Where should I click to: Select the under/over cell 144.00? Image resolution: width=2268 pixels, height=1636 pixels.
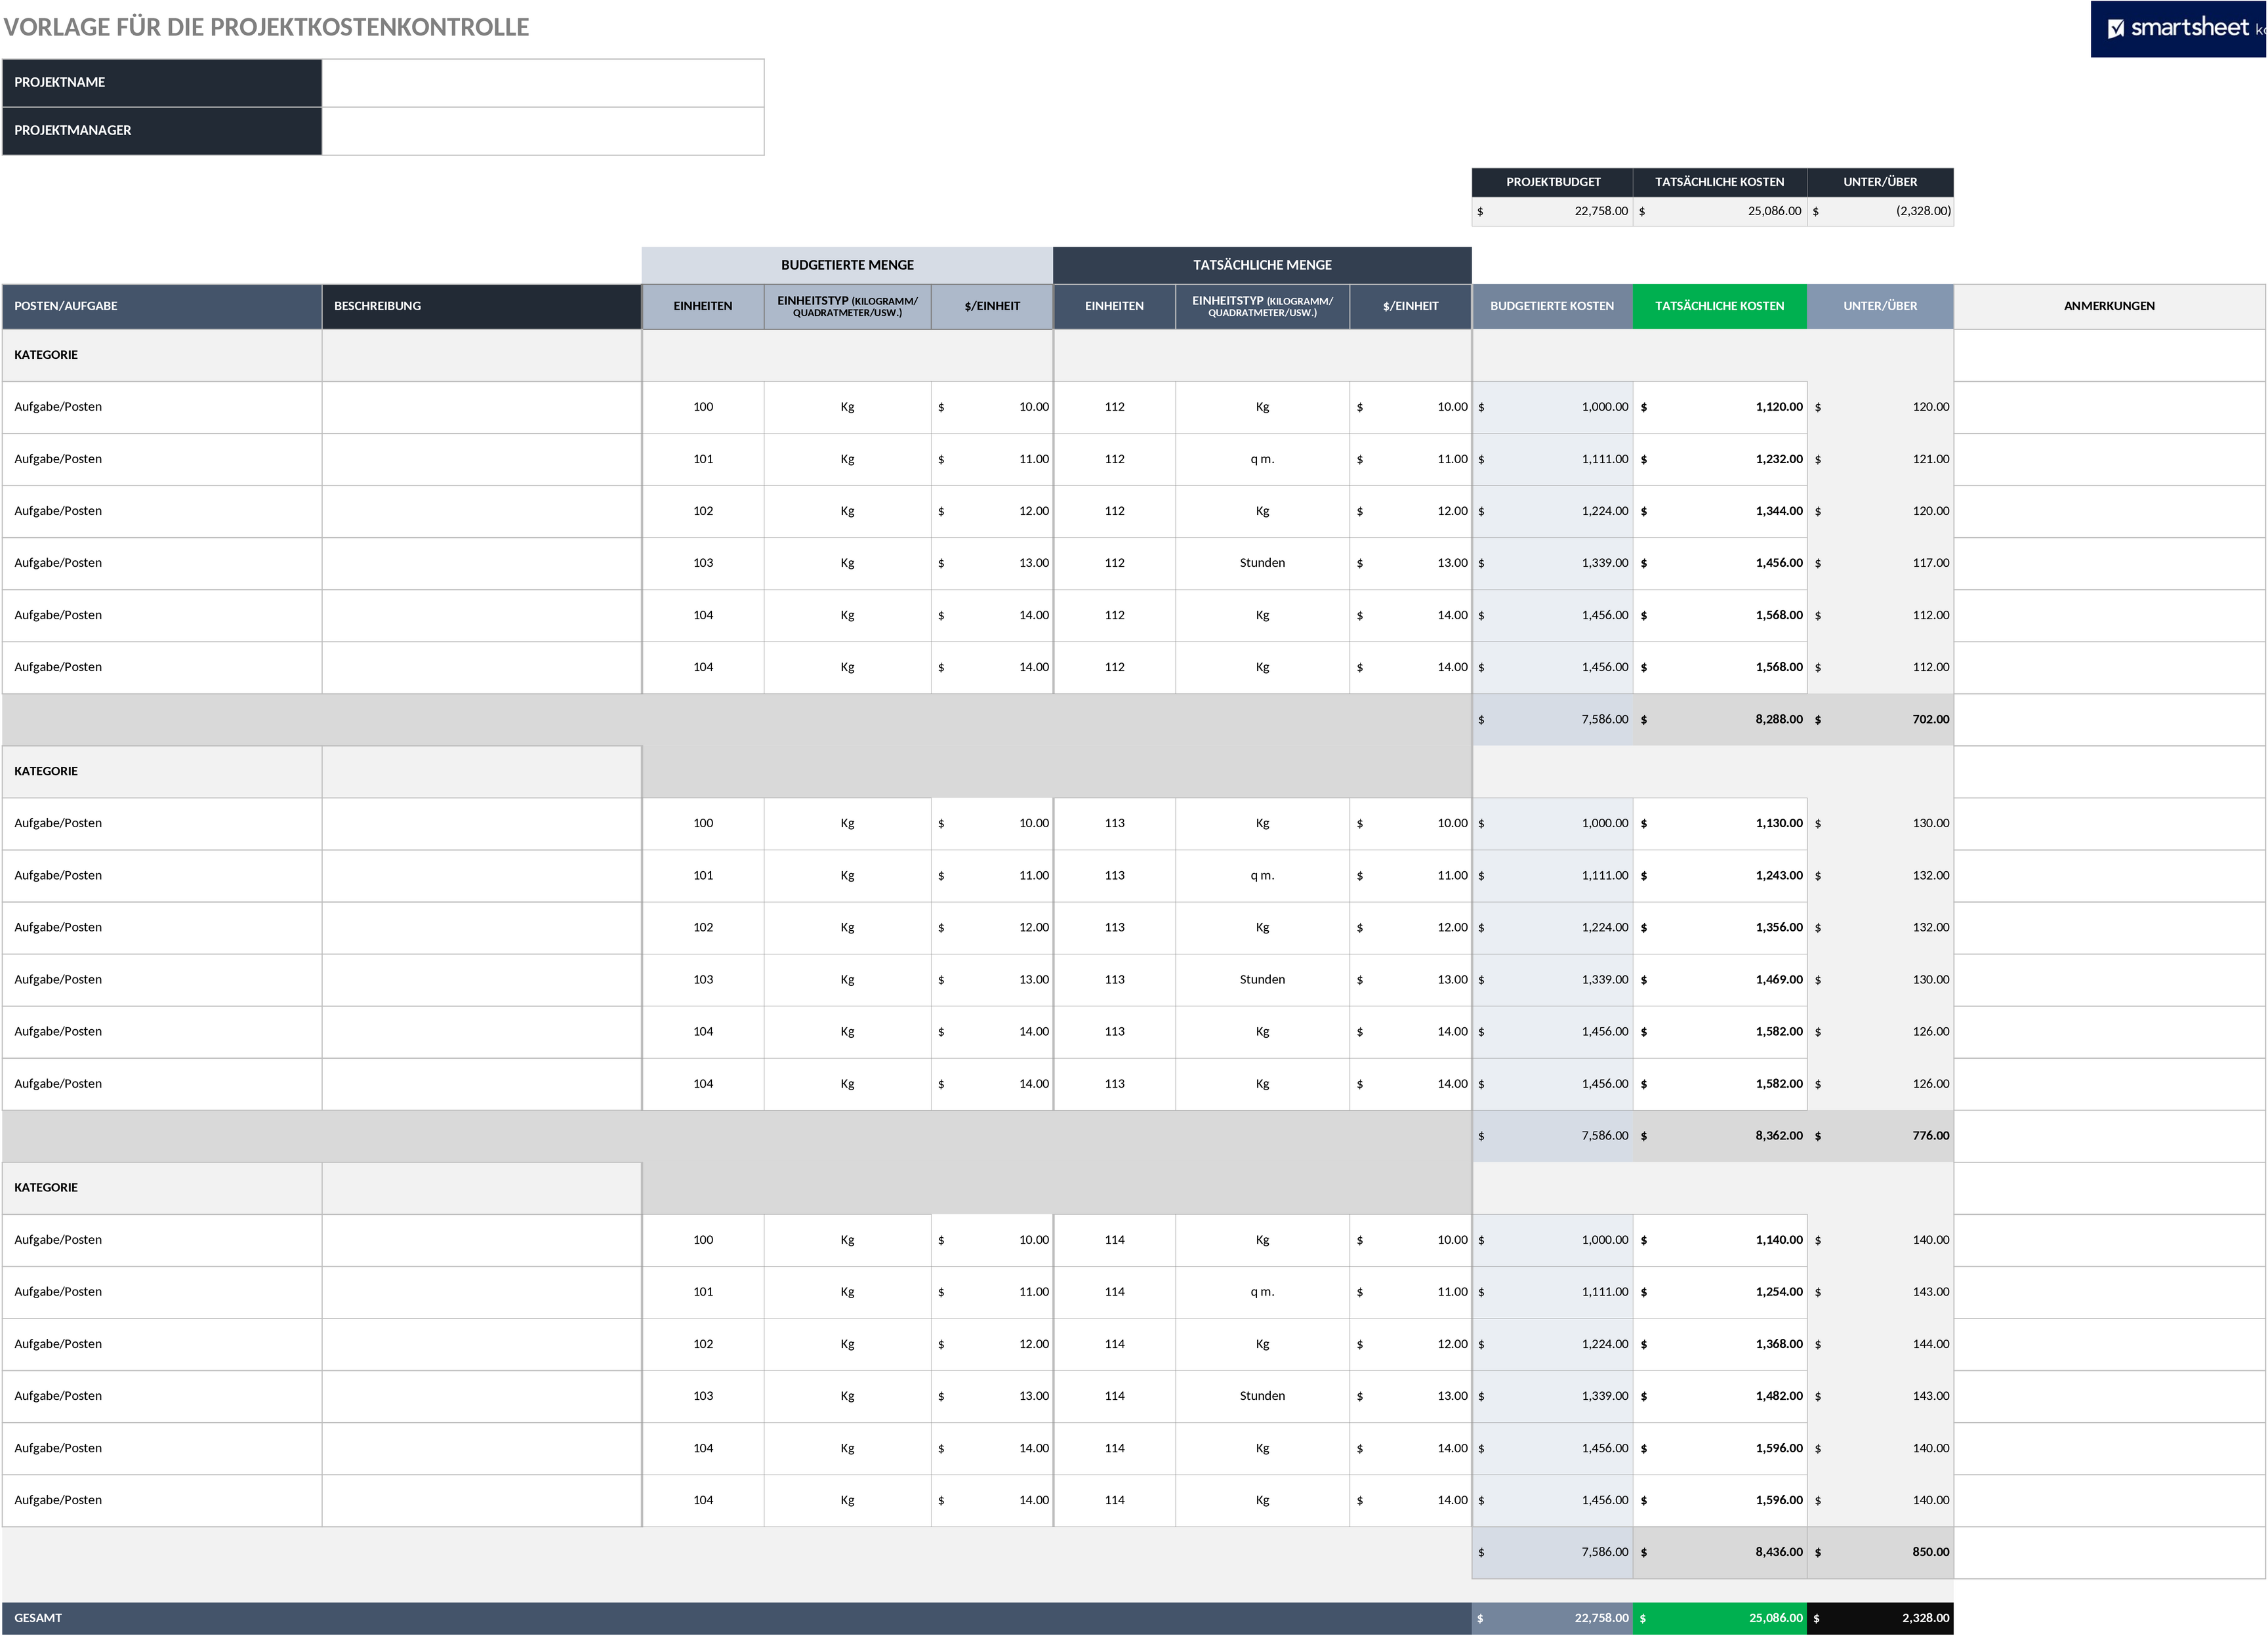coord(1880,1344)
